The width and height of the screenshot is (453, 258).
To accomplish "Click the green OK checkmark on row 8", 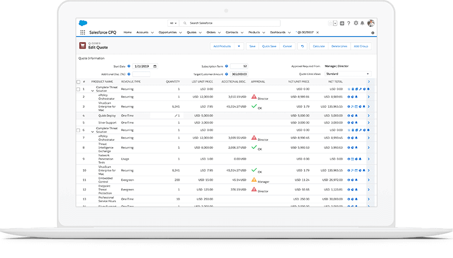I will click(x=254, y=147).
